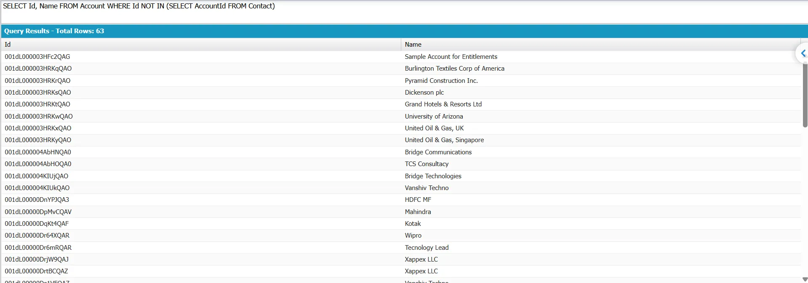Select Id cell 001dL000004AbHOQA0

(38, 164)
